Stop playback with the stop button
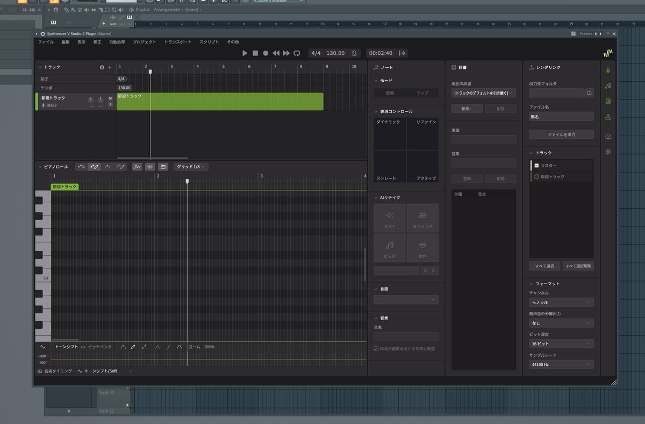 click(x=255, y=53)
